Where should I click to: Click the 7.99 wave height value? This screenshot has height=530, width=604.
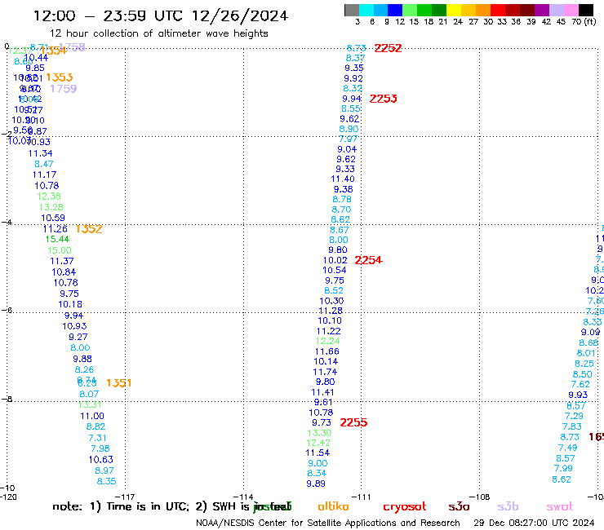point(563,468)
